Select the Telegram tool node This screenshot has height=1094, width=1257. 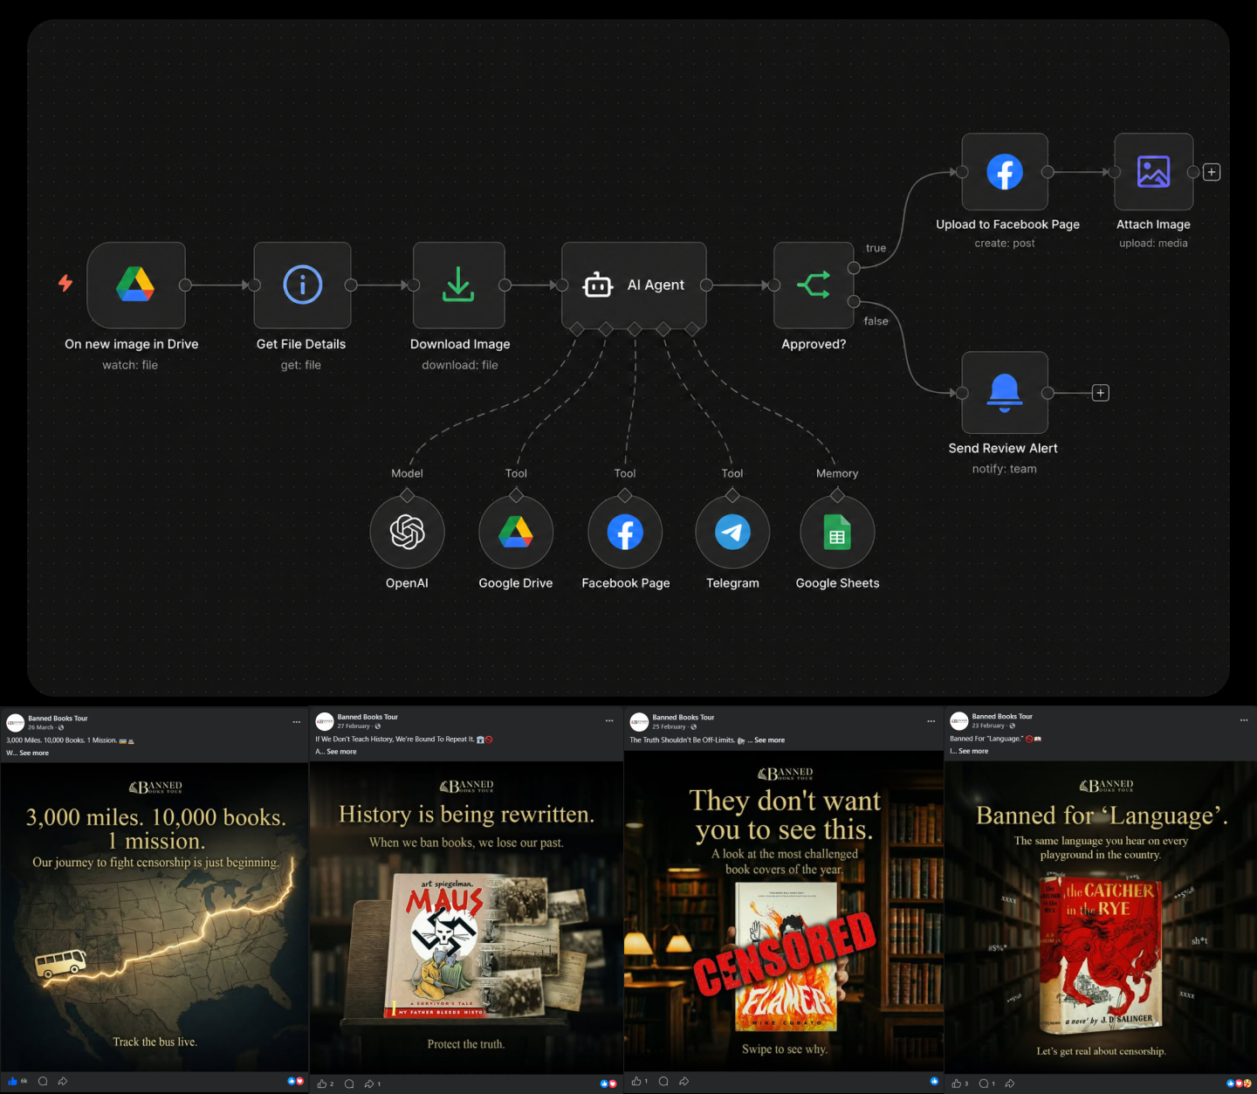tap(732, 532)
